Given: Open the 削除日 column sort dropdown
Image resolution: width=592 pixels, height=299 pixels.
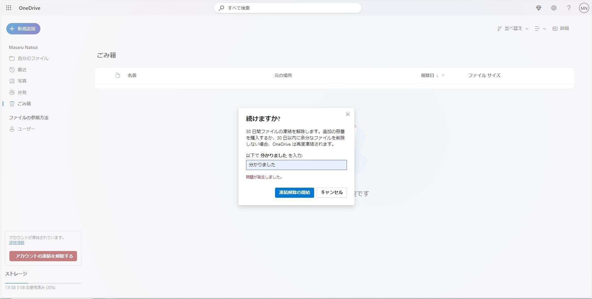Looking at the screenshot, I should click(443, 76).
